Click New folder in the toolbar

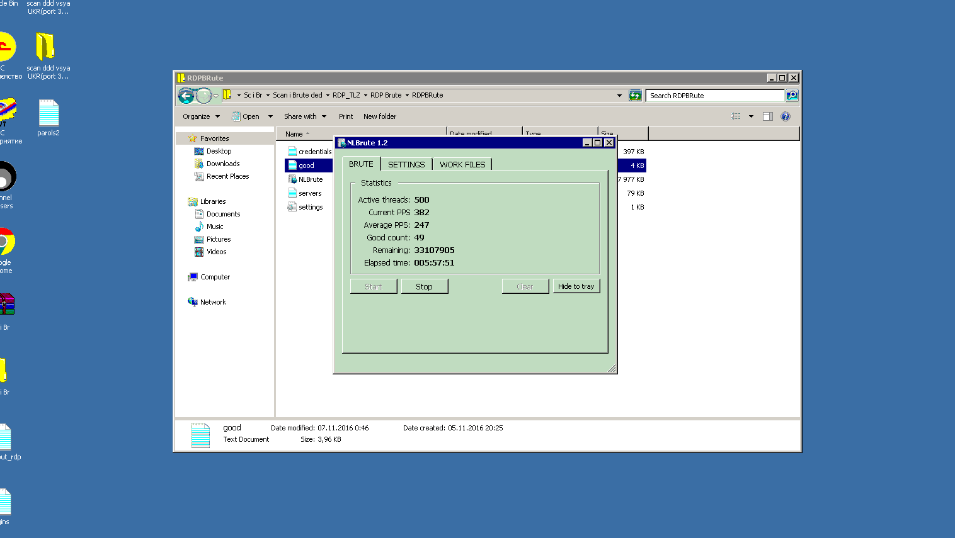[380, 116]
